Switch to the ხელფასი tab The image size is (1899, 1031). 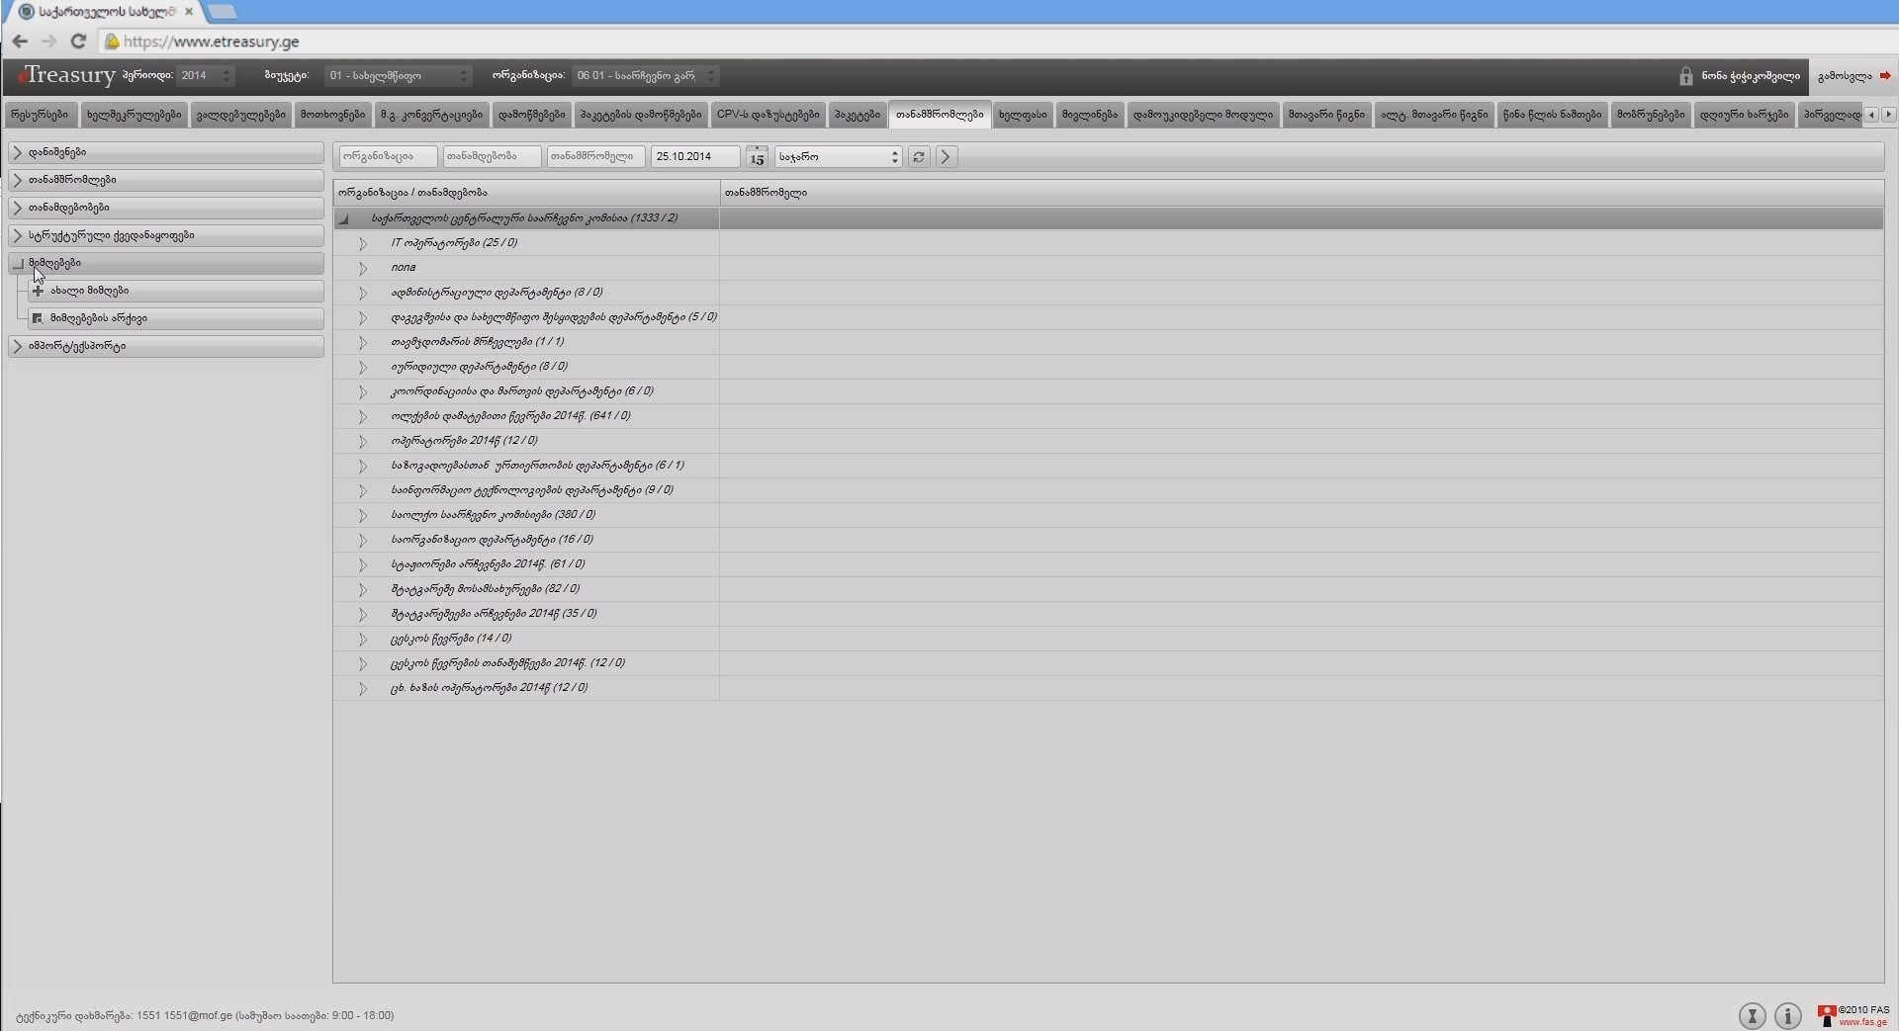pyautogui.click(x=1022, y=115)
